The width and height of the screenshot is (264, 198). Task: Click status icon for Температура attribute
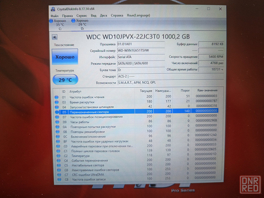pos(59,156)
